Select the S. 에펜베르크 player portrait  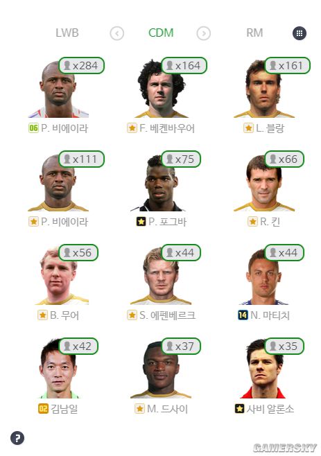161,276
